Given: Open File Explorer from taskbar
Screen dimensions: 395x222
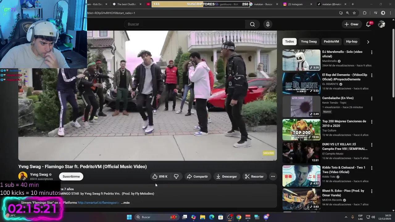Looking at the screenshot, I should 202,217.
